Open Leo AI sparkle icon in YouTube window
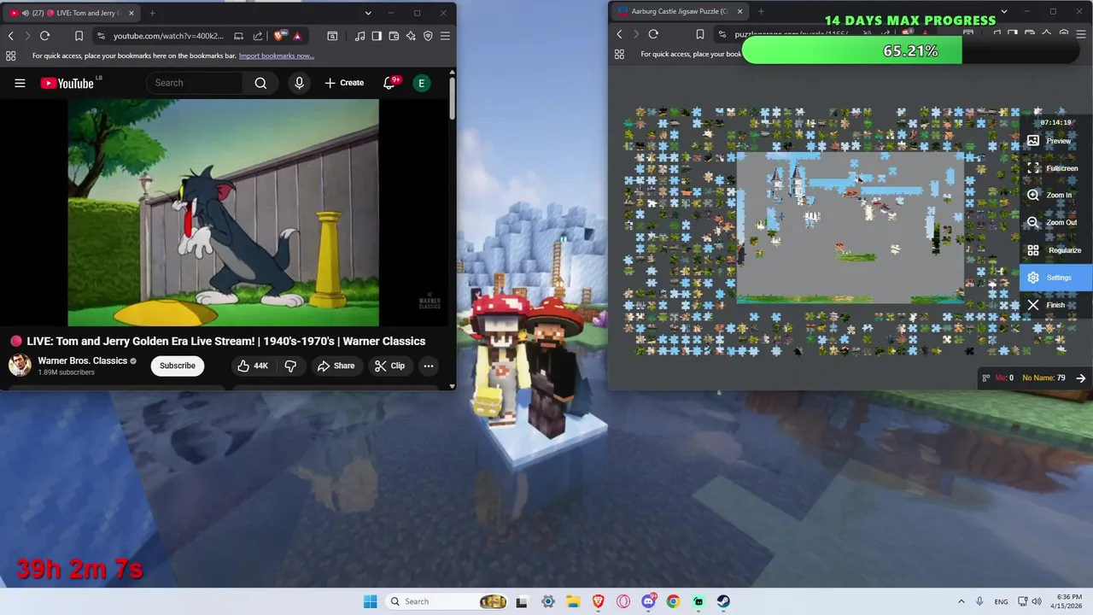Image resolution: width=1093 pixels, height=615 pixels. pos(411,36)
